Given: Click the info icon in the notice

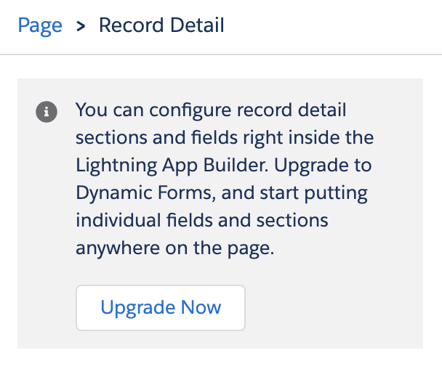Looking at the screenshot, I should (46, 112).
